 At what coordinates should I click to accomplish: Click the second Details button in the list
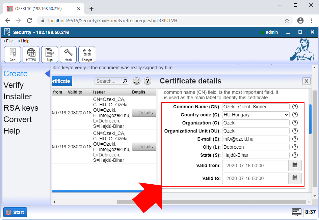tap(144, 147)
